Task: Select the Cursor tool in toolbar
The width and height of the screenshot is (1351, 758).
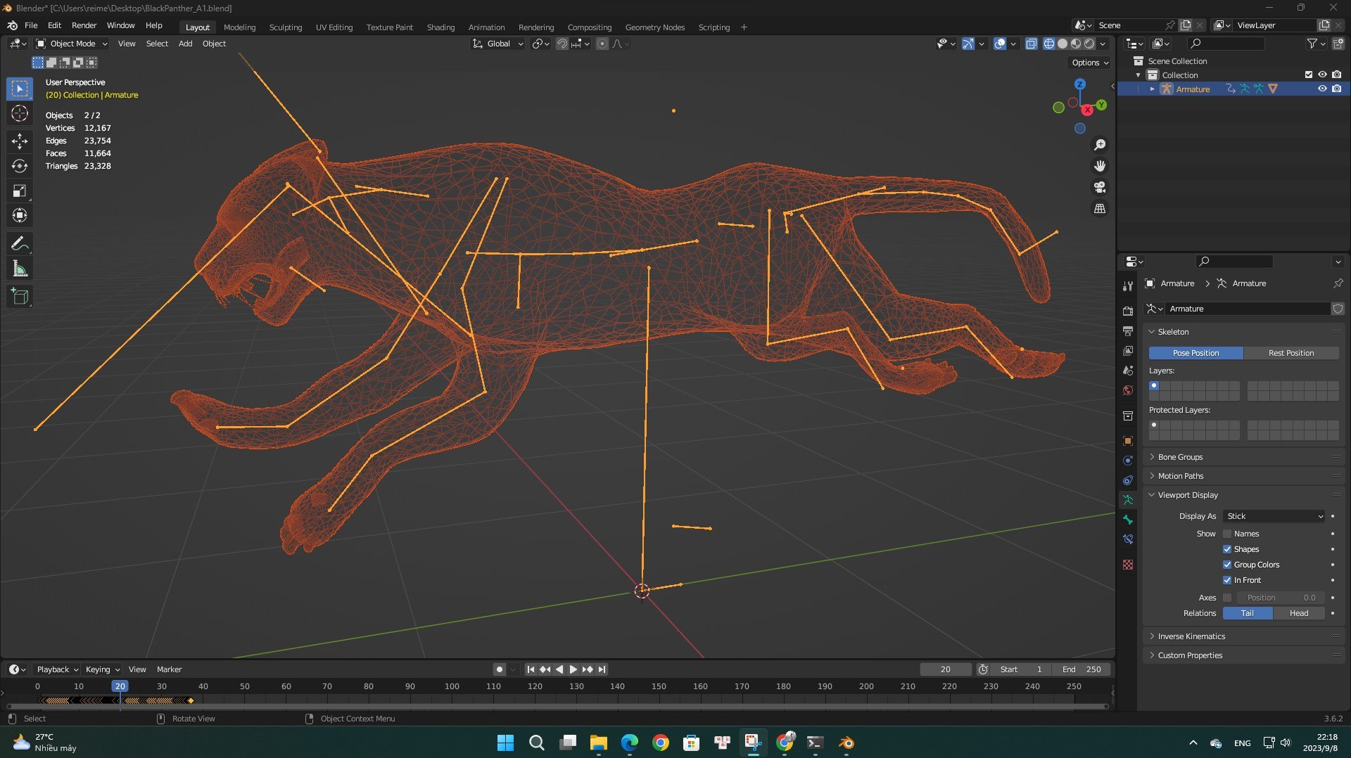Action: point(20,113)
